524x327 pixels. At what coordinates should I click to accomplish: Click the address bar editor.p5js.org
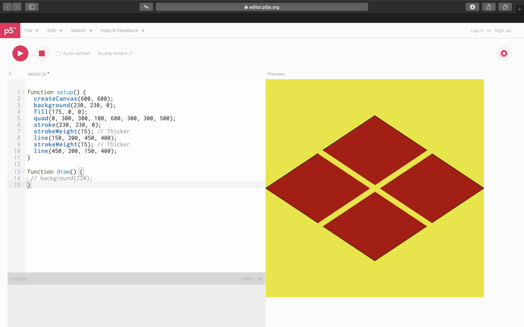(262, 7)
